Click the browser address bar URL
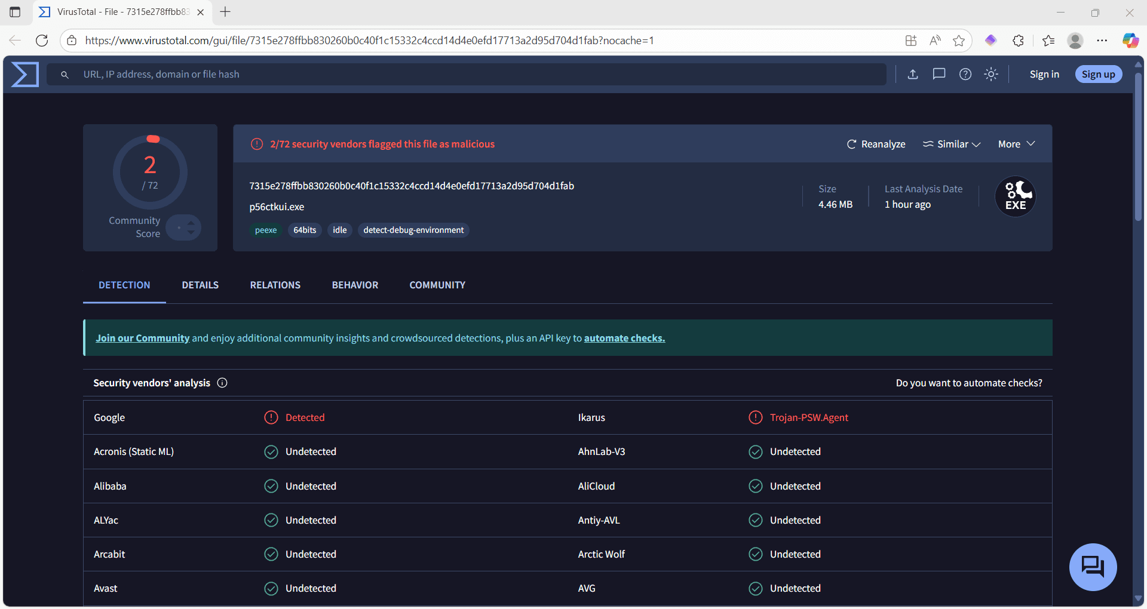 tap(370, 41)
